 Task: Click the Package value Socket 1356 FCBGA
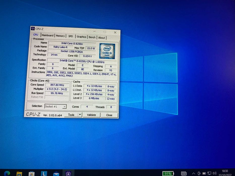(x=72, y=51)
